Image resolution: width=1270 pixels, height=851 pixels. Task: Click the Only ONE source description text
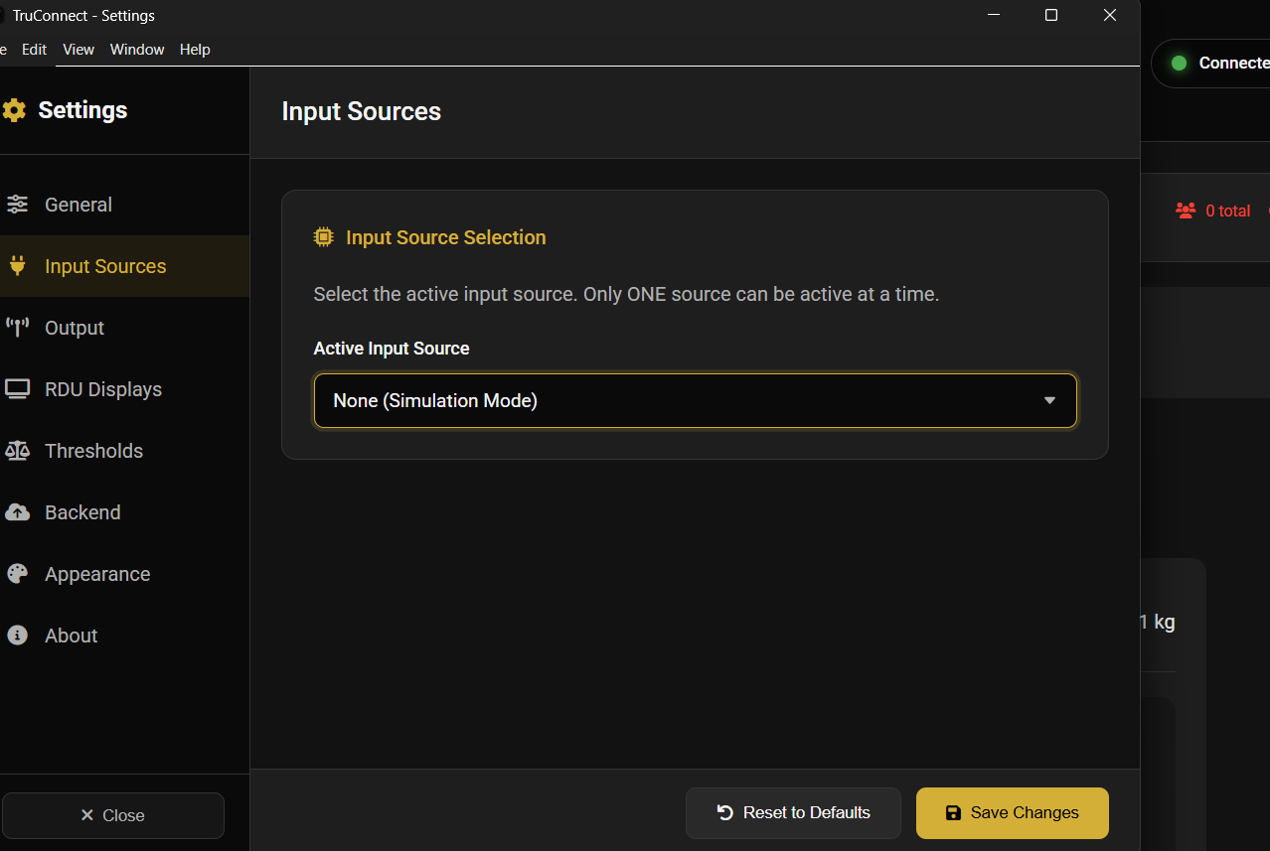tap(626, 295)
